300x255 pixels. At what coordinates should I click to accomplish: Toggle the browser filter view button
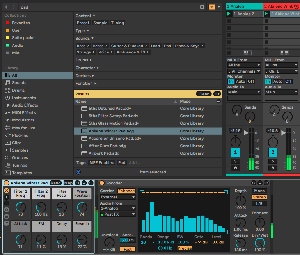click(212, 7)
